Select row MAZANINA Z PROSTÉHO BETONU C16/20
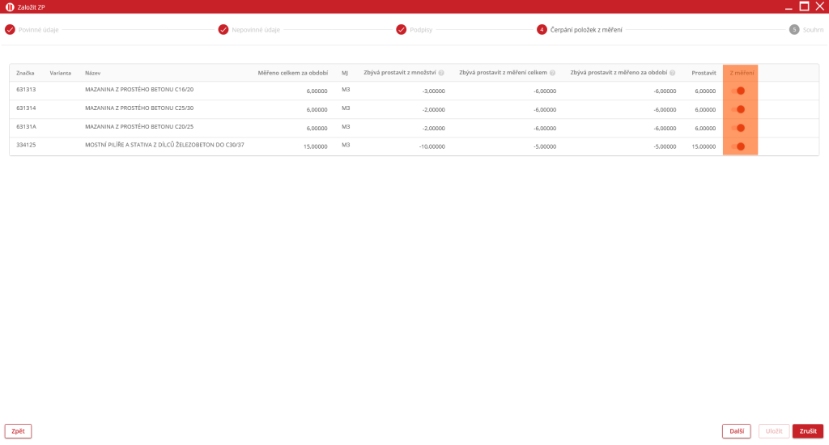Screen dimensions: 829x445 139,90
